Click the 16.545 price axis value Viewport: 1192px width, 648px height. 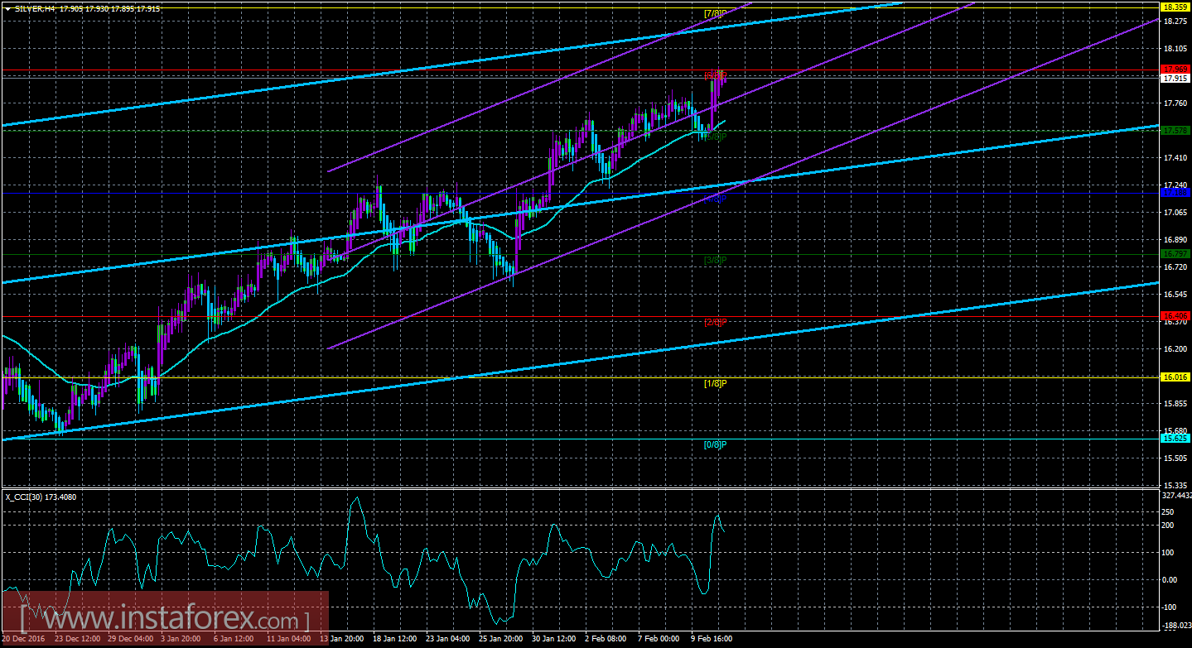1175,294
